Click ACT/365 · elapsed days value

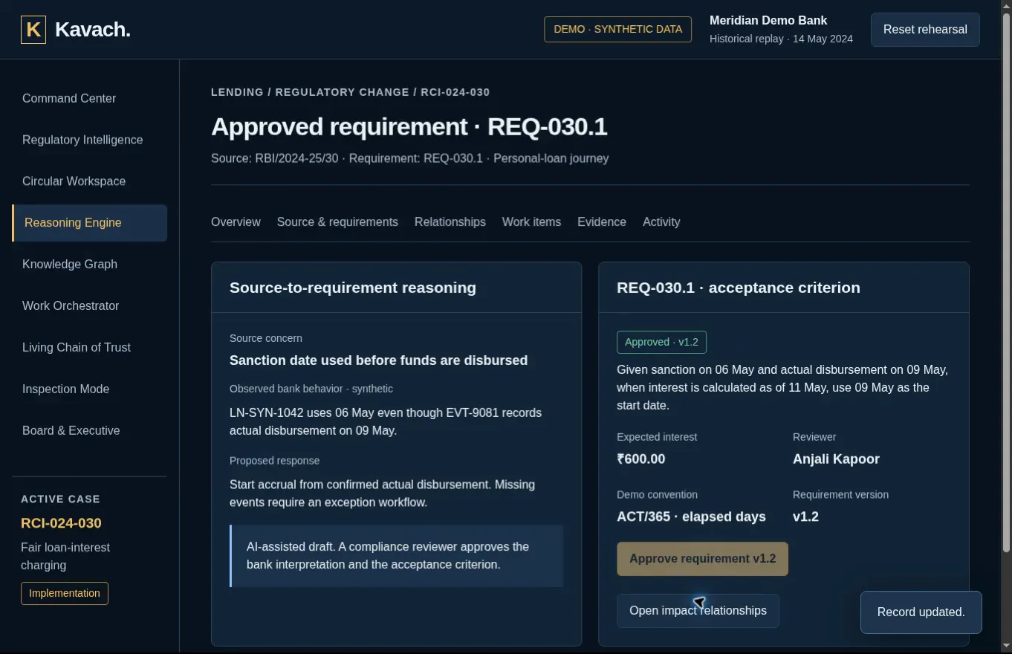[691, 517]
